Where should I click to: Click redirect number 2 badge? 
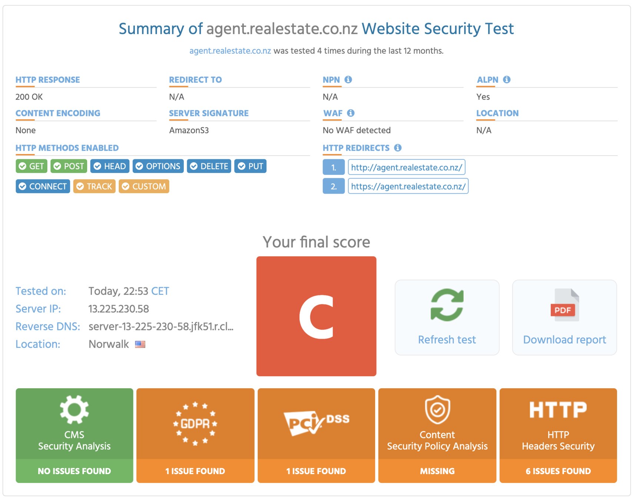coord(334,186)
